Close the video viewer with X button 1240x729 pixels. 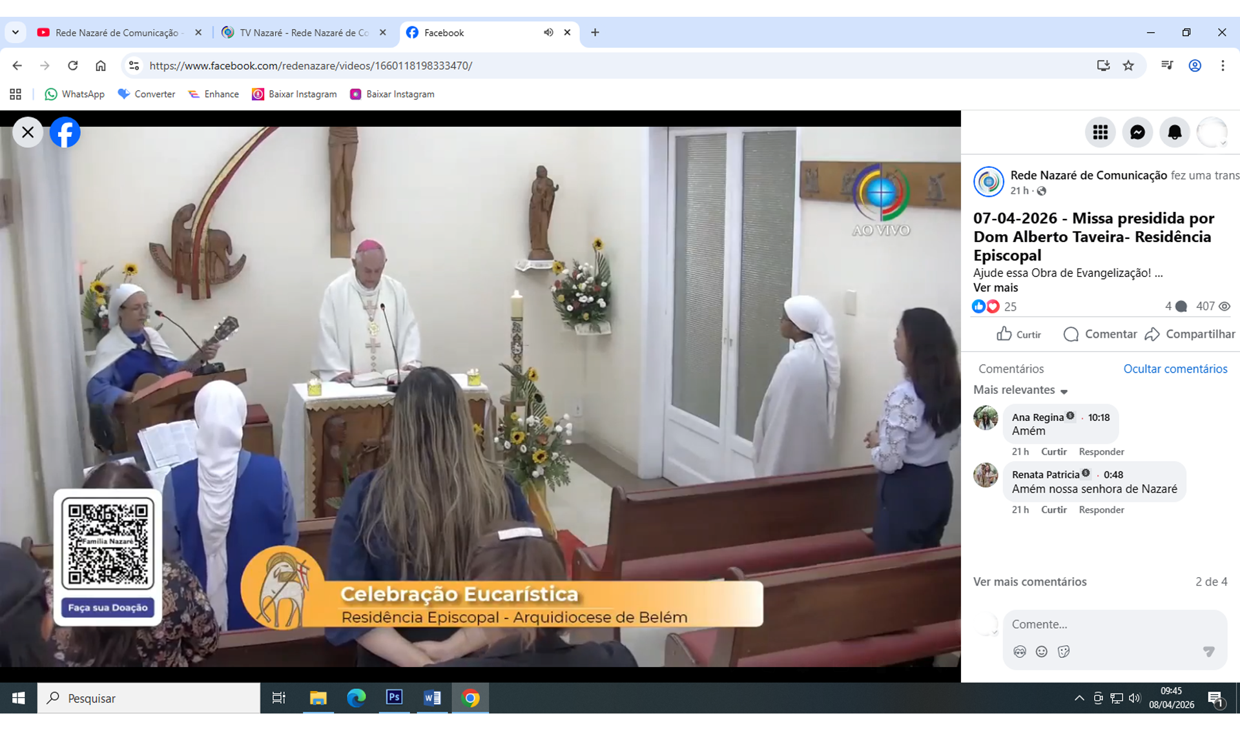pos(28,132)
